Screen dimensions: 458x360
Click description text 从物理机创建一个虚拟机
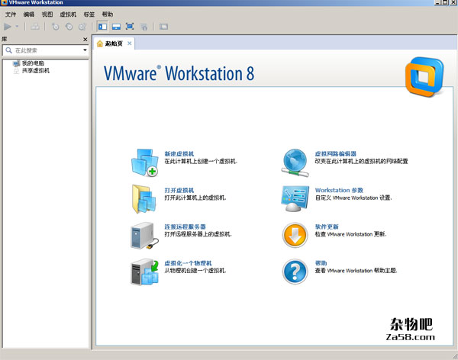[x=195, y=271]
